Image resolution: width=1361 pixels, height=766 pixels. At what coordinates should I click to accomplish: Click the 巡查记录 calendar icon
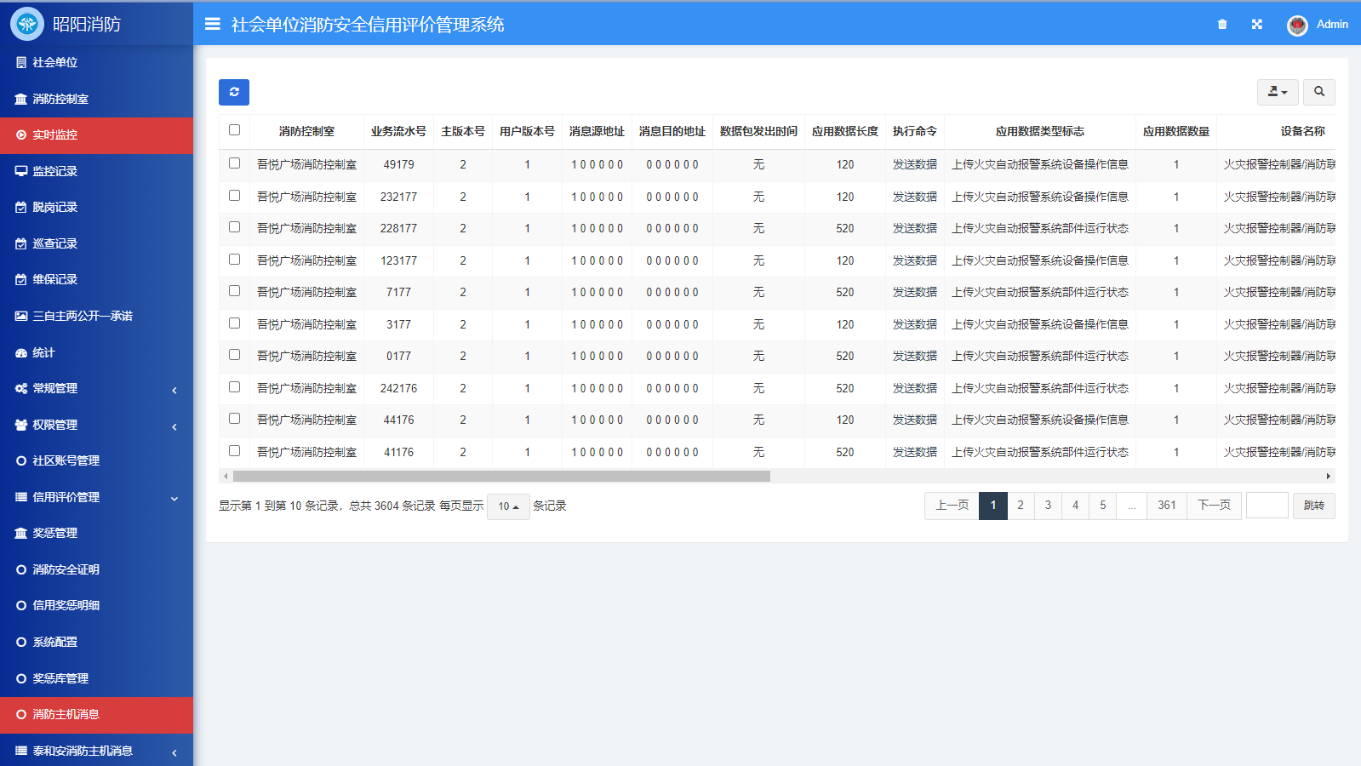[21, 243]
